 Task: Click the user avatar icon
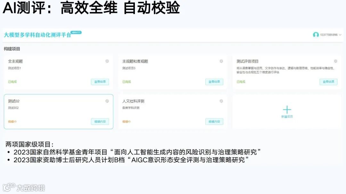(x=316, y=35)
